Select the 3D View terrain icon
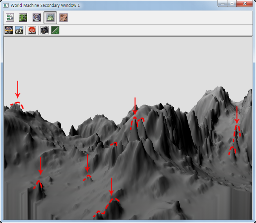Screen dimensions: 256x223 click(x=50, y=18)
